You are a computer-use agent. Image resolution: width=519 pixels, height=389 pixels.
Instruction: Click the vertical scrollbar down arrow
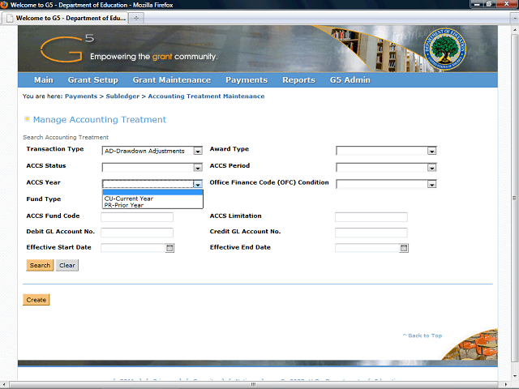click(x=514, y=376)
